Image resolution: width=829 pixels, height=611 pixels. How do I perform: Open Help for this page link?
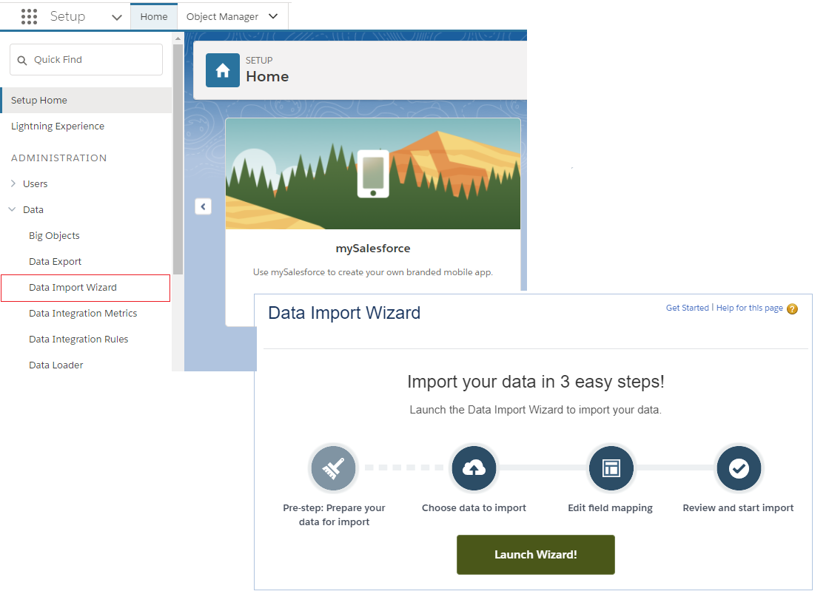click(x=749, y=308)
